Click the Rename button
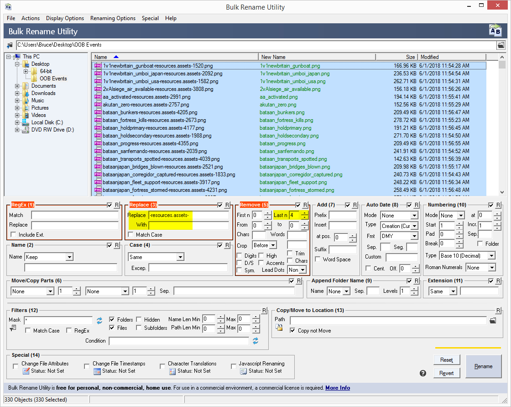Image resolution: width=511 pixels, height=407 pixels. point(483,366)
